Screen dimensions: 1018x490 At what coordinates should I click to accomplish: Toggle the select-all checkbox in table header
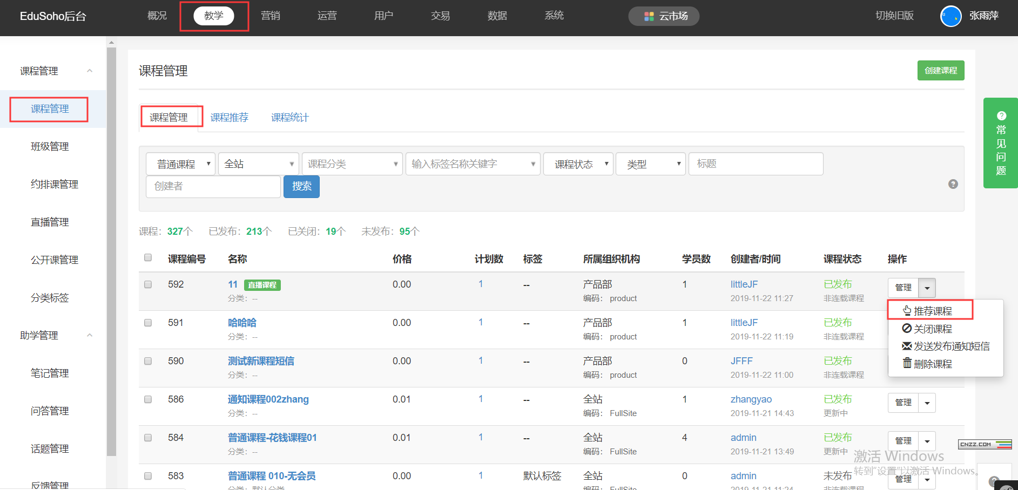(148, 257)
